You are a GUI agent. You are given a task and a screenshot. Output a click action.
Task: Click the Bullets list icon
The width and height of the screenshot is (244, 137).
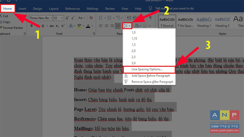(101, 18)
